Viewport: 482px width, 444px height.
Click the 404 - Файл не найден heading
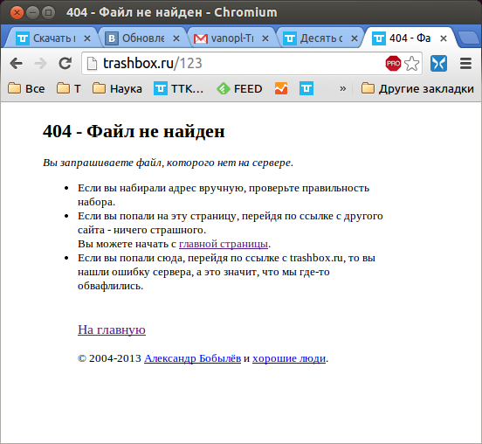[134, 131]
